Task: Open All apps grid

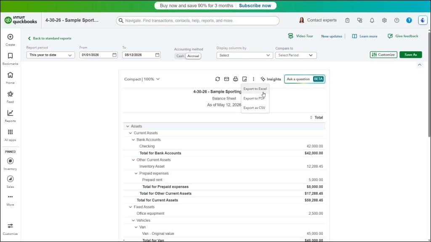Action: click(10, 135)
